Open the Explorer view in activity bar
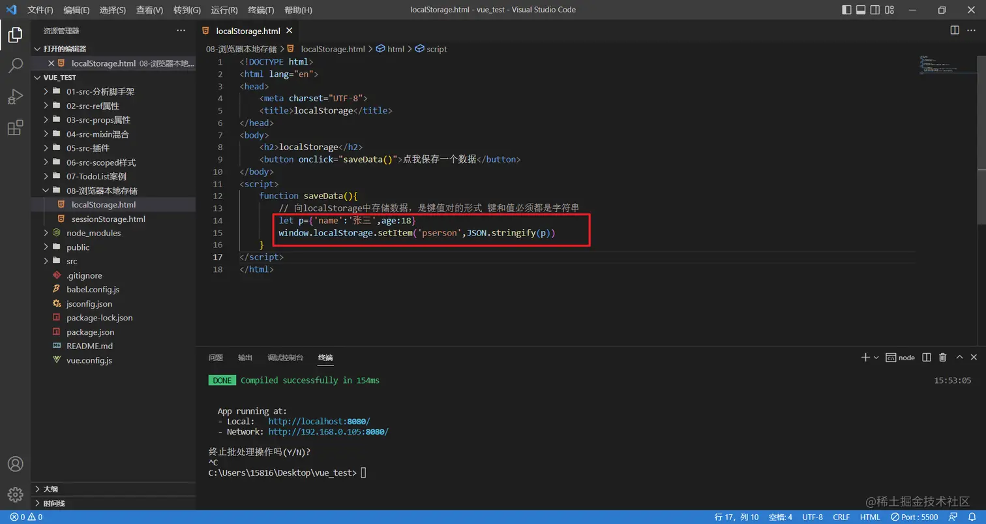986x524 pixels. click(x=15, y=35)
